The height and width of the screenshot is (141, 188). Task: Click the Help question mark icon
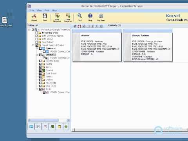click(x=90, y=17)
